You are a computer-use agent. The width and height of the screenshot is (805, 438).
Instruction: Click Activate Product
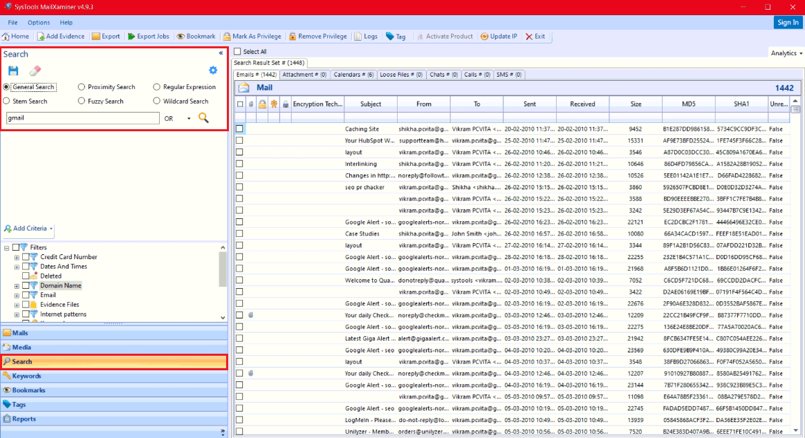[x=445, y=37]
